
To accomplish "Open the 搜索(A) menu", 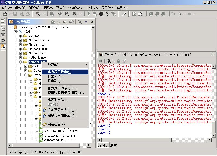I will (48, 8).
